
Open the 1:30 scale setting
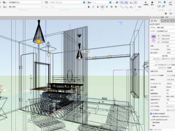tap(170, 3)
